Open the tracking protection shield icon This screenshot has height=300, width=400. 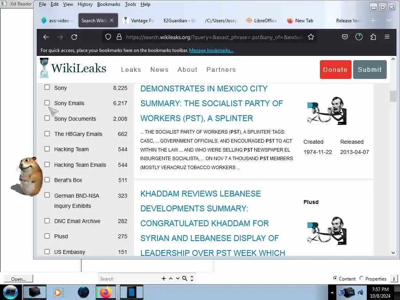(108, 37)
